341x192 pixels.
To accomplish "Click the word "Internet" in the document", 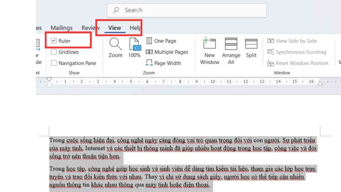I will tap(95, 148).
